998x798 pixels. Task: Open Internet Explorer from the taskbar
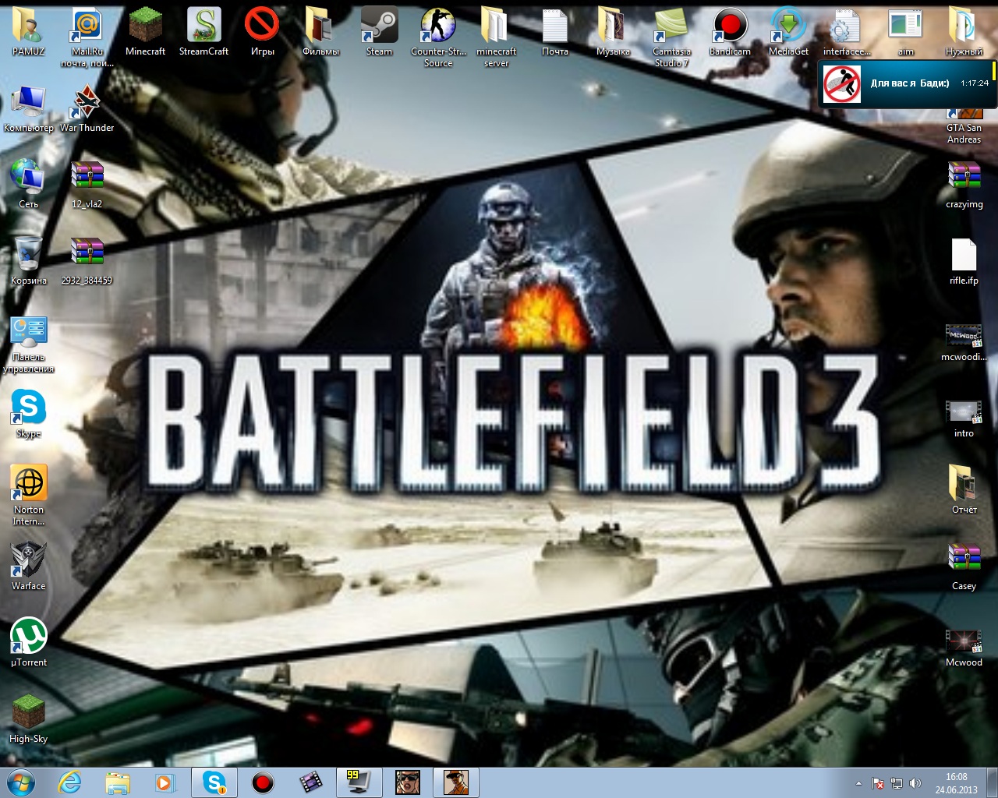(70, 782)
